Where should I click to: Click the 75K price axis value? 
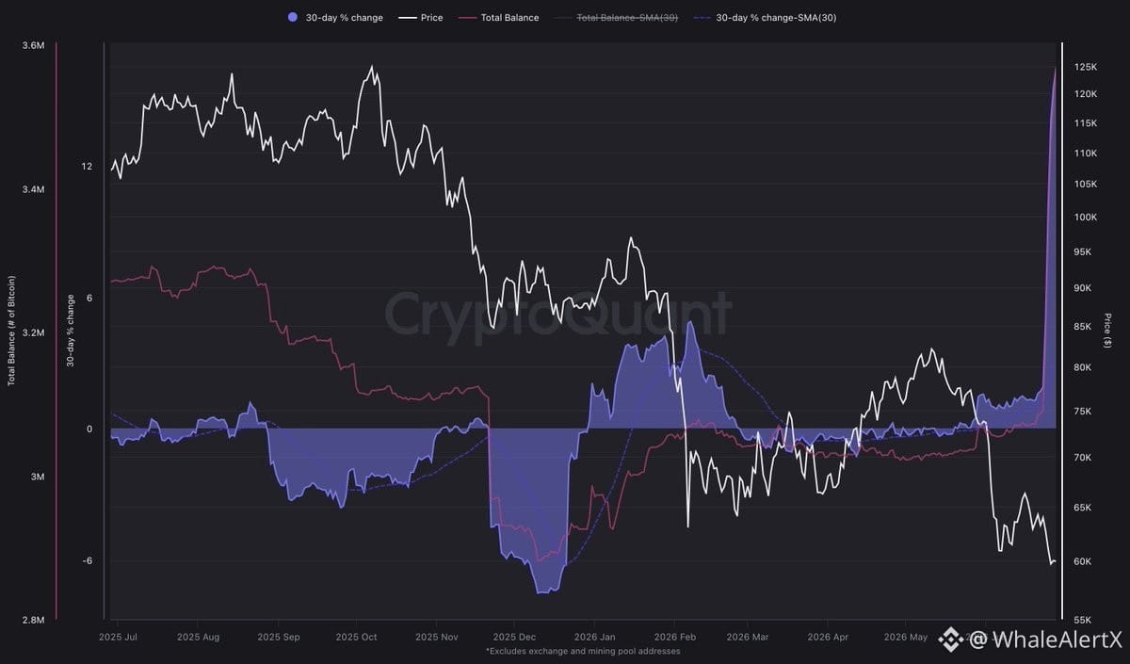tap(1083, 411)
